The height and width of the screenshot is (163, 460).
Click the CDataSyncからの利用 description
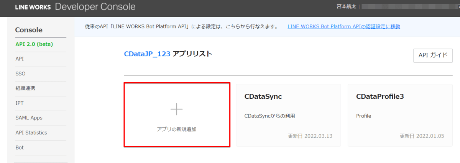coord(269,116)
